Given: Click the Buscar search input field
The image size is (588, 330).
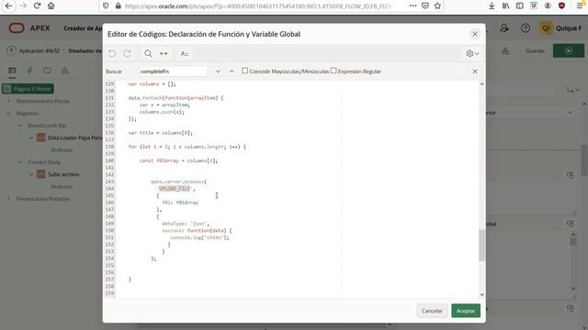Looking at the screenshot, I should [173, 71].
